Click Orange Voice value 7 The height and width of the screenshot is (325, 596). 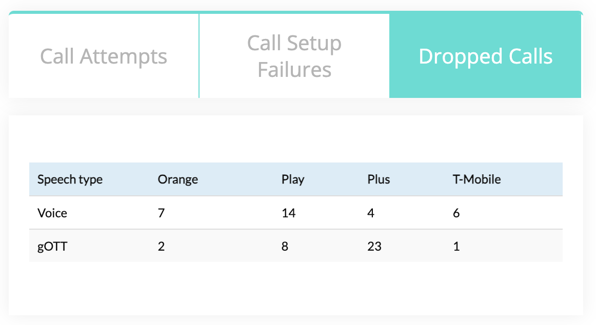click(x=161, y=213)
